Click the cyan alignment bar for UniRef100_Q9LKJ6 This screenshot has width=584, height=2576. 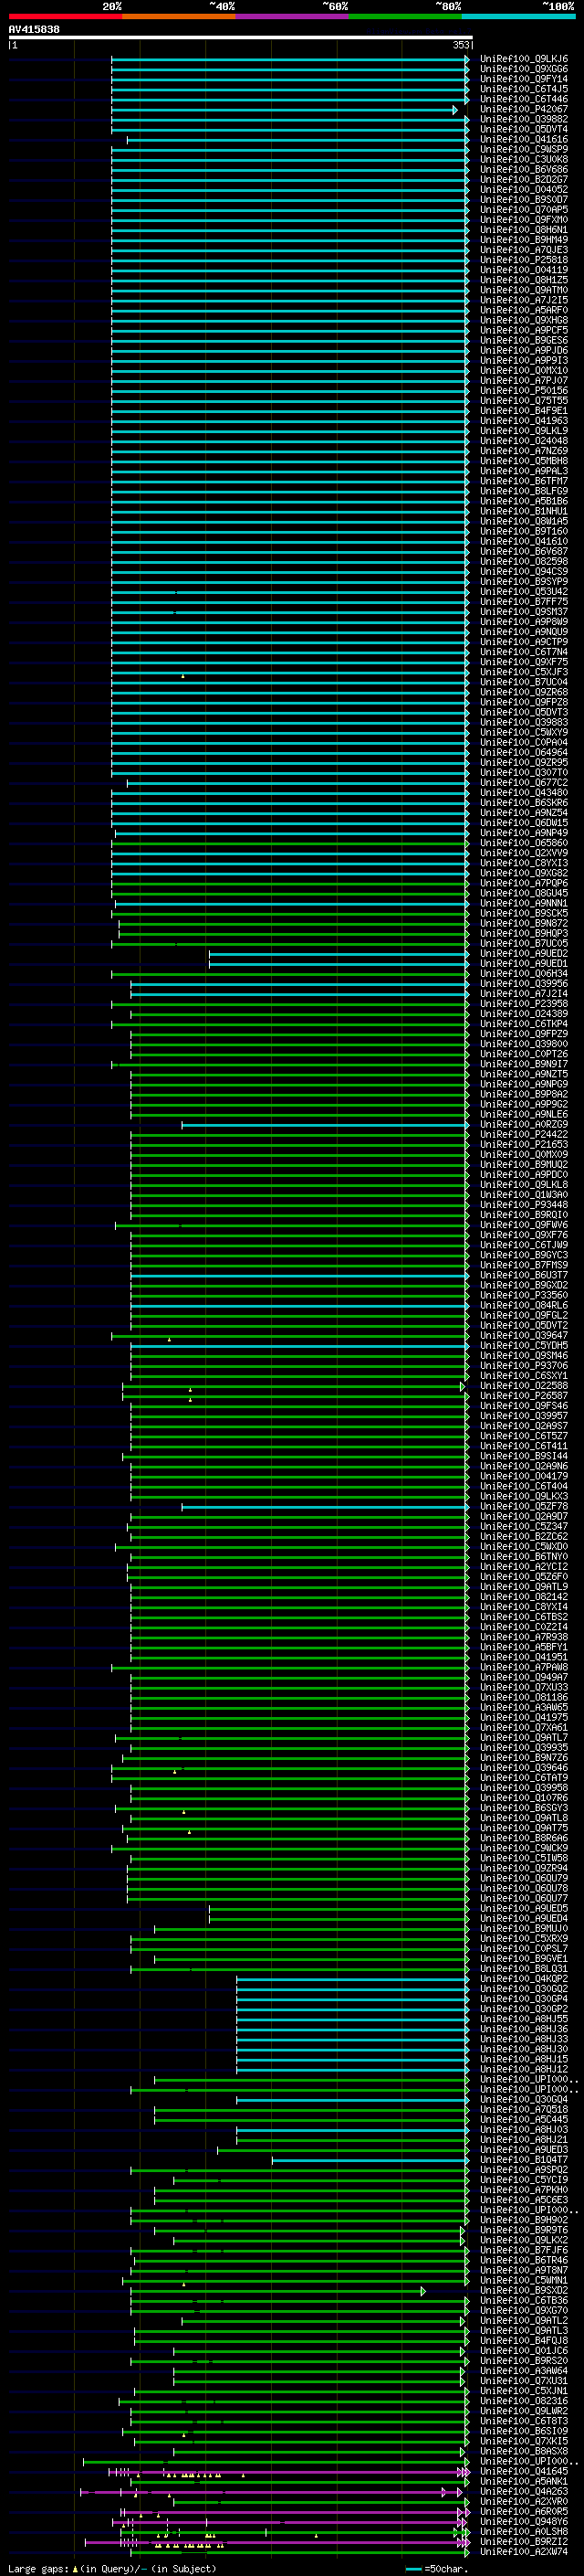289,59
